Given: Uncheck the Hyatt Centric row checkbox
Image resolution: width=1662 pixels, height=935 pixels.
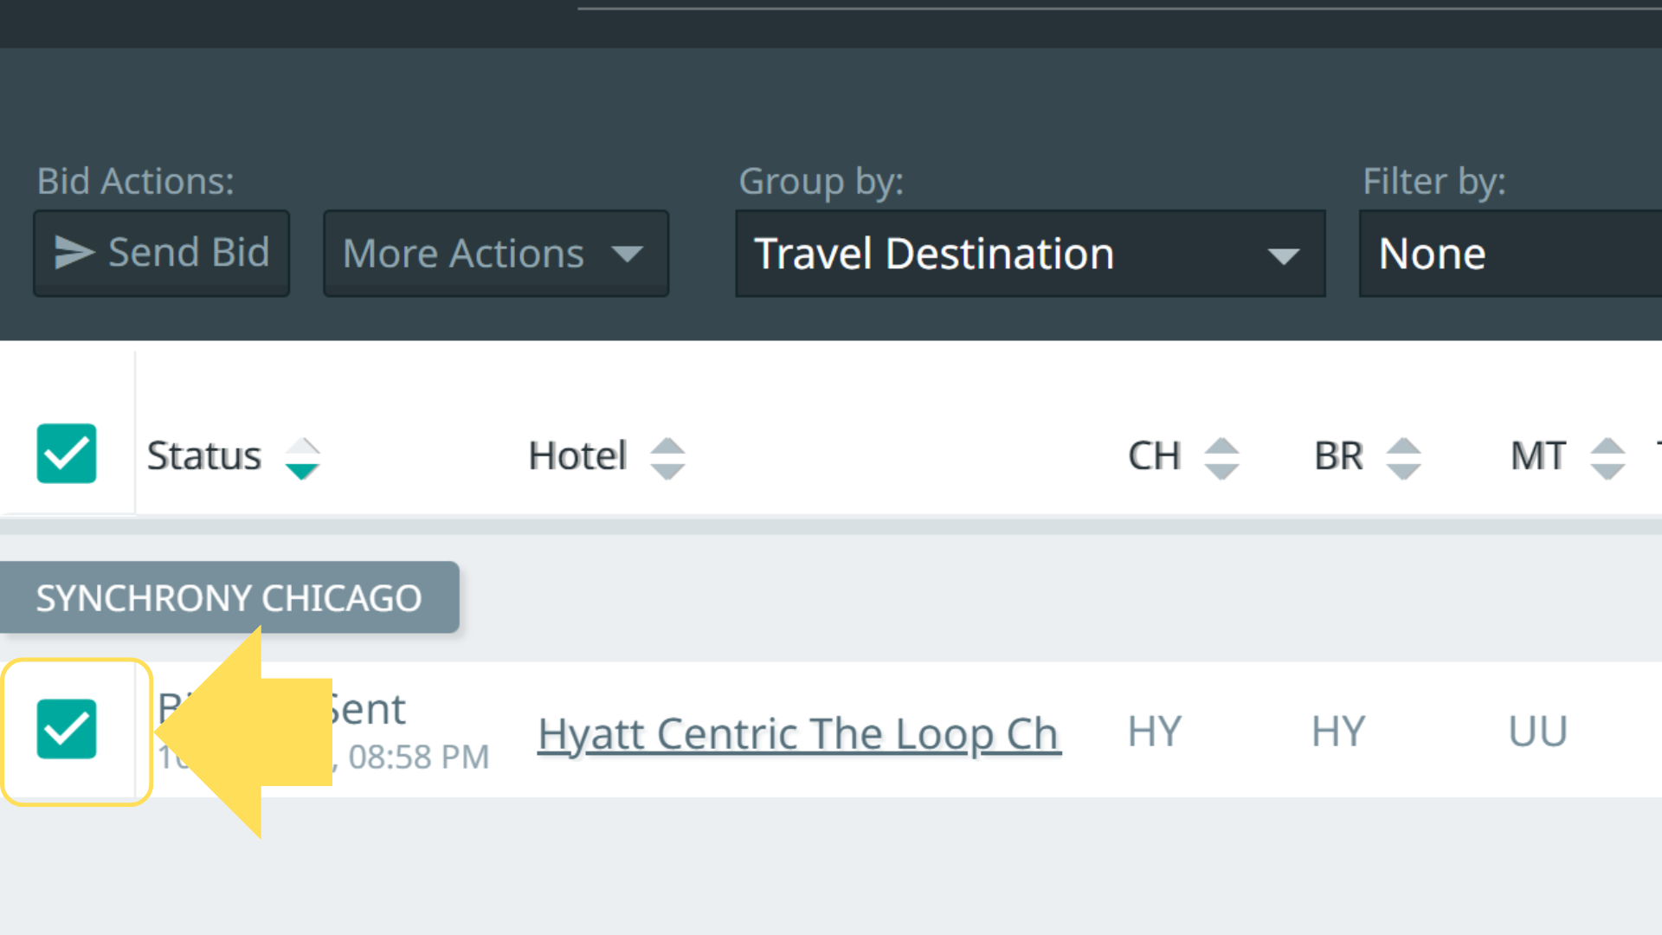Looking at the screenshot, I should (x=67, y=729).
